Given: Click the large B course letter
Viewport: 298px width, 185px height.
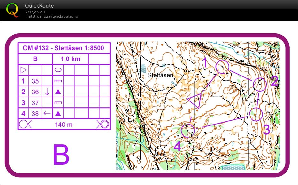Looking at the screenshot, I should tap(61, 155).
